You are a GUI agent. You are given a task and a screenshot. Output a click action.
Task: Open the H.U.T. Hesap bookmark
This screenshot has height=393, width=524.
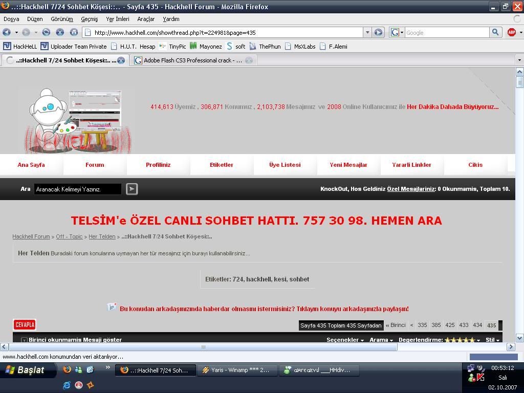pos(134,47)
